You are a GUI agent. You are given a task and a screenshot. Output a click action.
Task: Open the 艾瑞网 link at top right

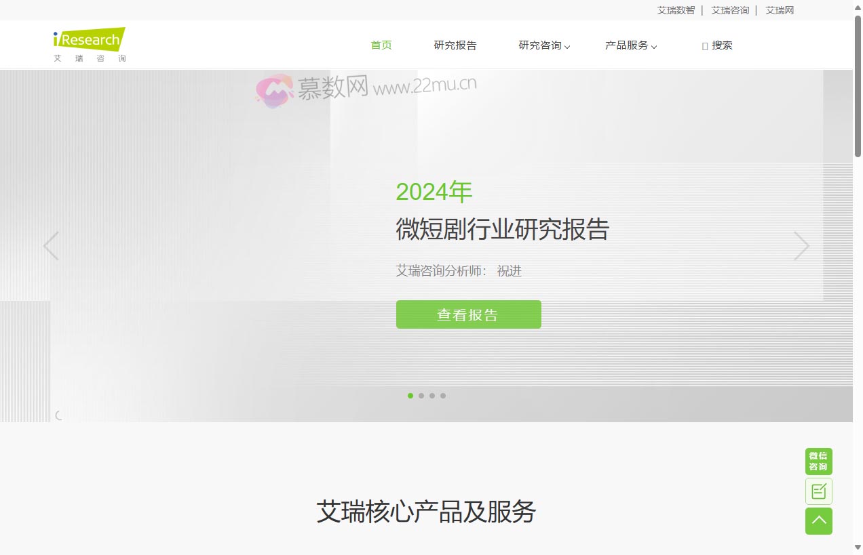[x=779, y=10]
